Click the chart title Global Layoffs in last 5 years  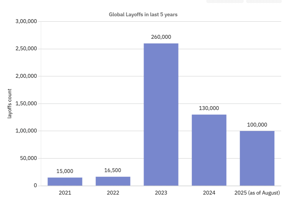tap(143, 14)
